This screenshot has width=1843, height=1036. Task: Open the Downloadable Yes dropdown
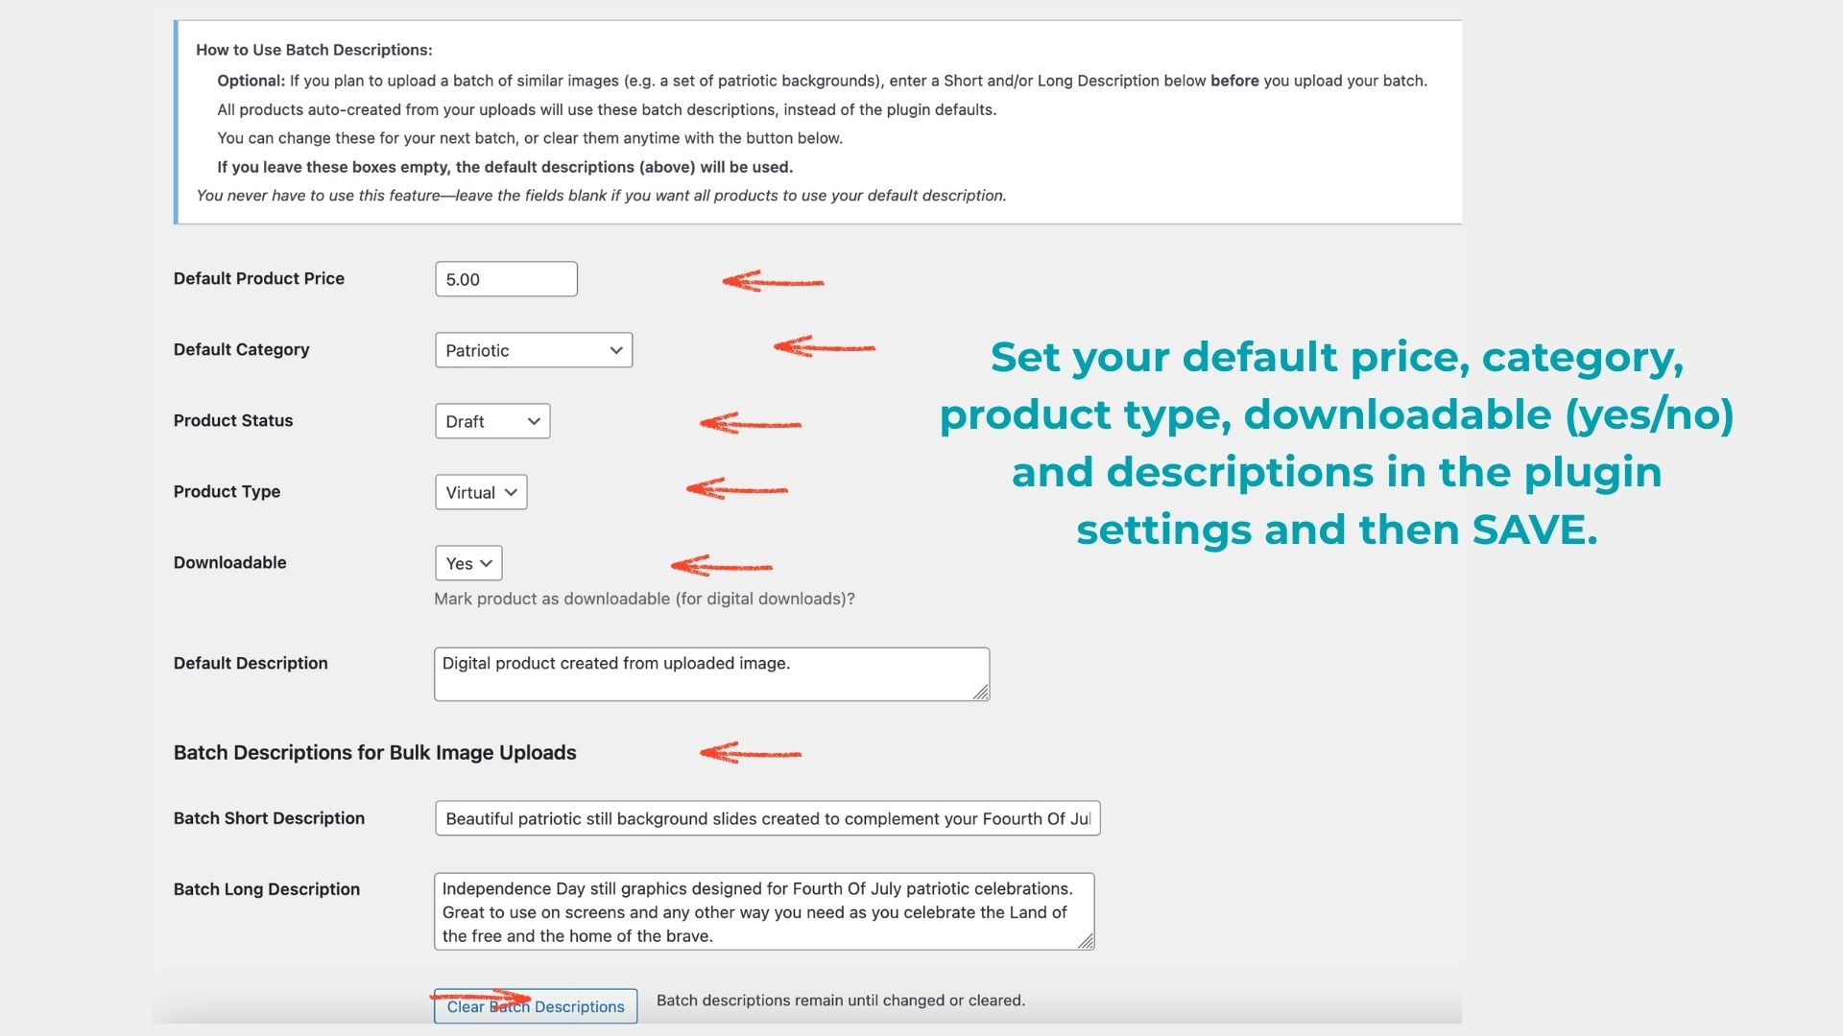pyautogui.click(x=468, y=563)
